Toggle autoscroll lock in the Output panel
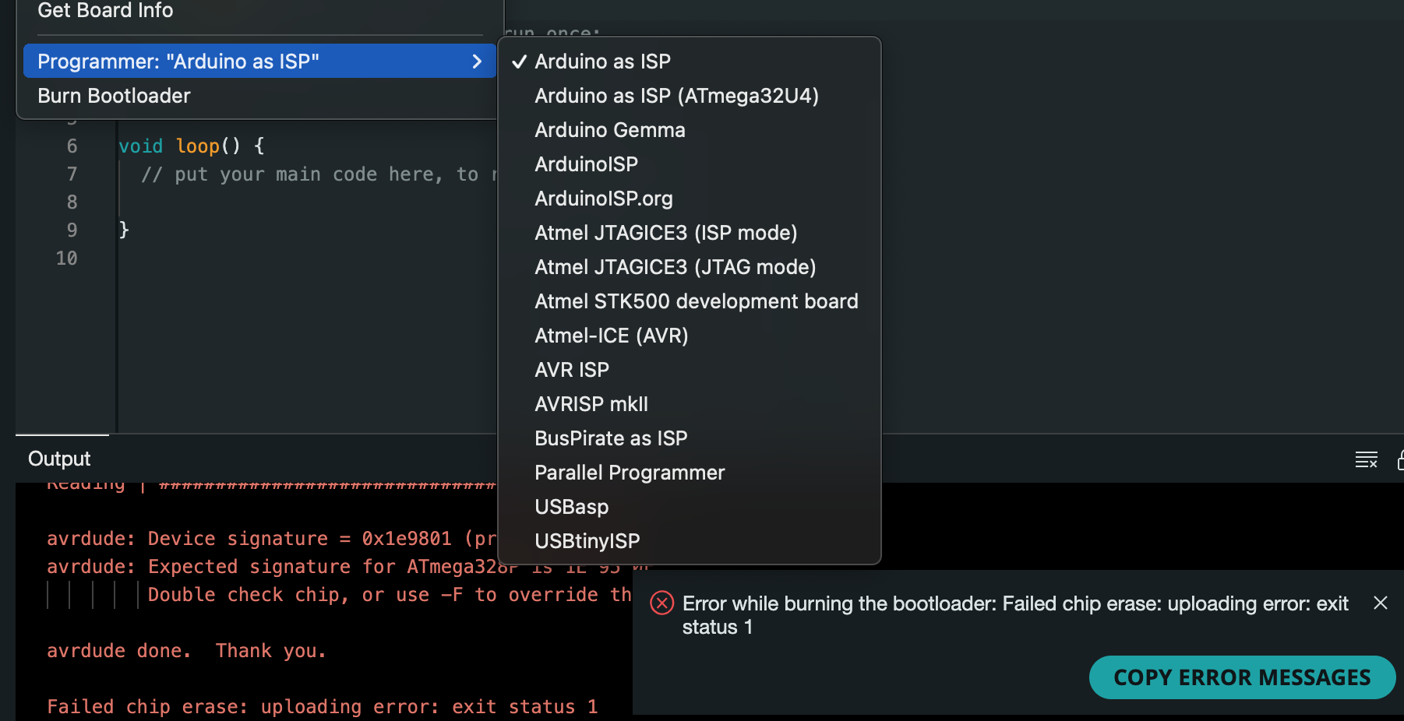1404x721 pixels. click(1400, 459)
